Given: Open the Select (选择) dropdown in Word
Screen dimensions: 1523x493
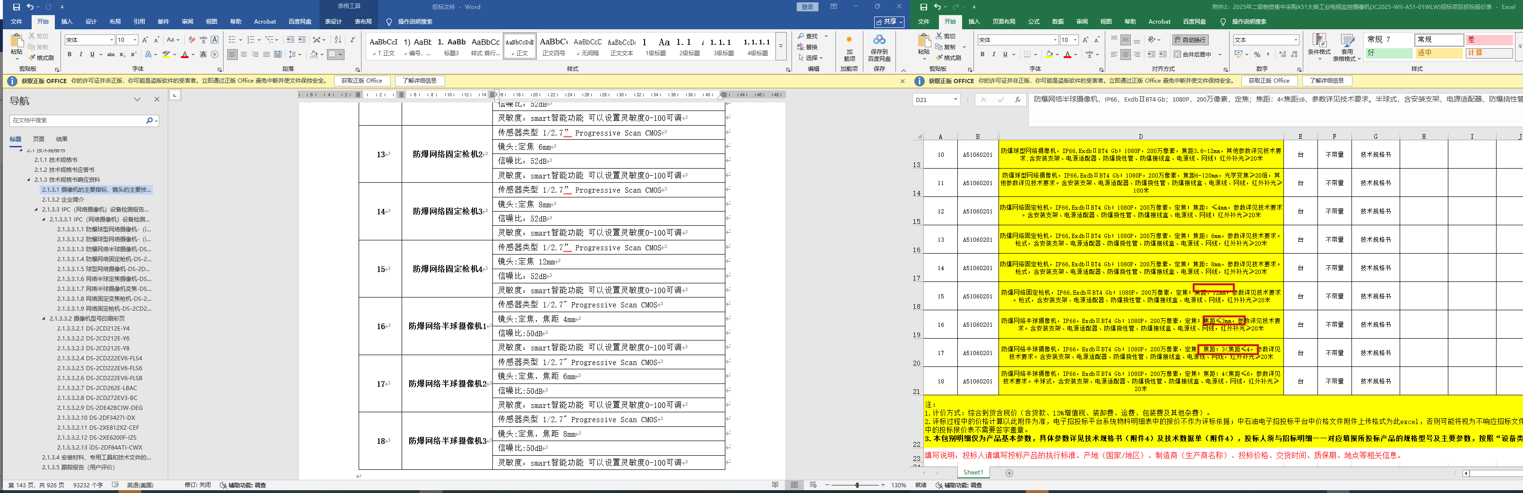Looking at the screenshot, I should pos(811,58).
